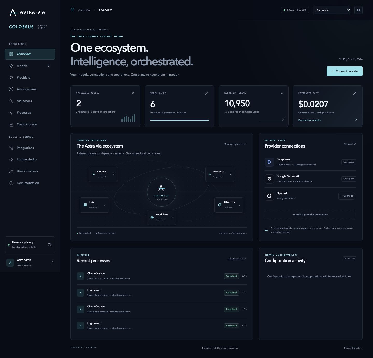
Task: Click the Astra admin avatar
Action: coord(10,263)
